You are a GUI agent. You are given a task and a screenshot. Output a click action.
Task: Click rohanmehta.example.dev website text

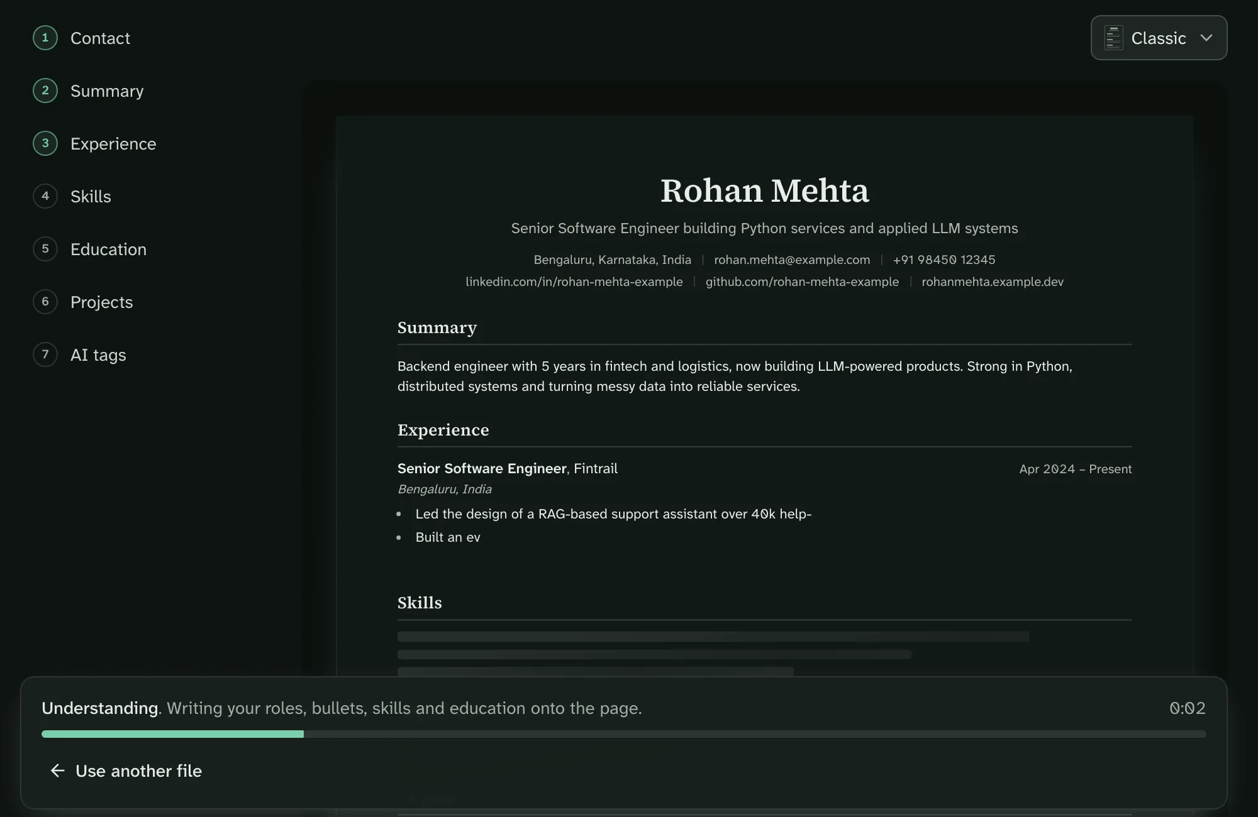(993, 282)
